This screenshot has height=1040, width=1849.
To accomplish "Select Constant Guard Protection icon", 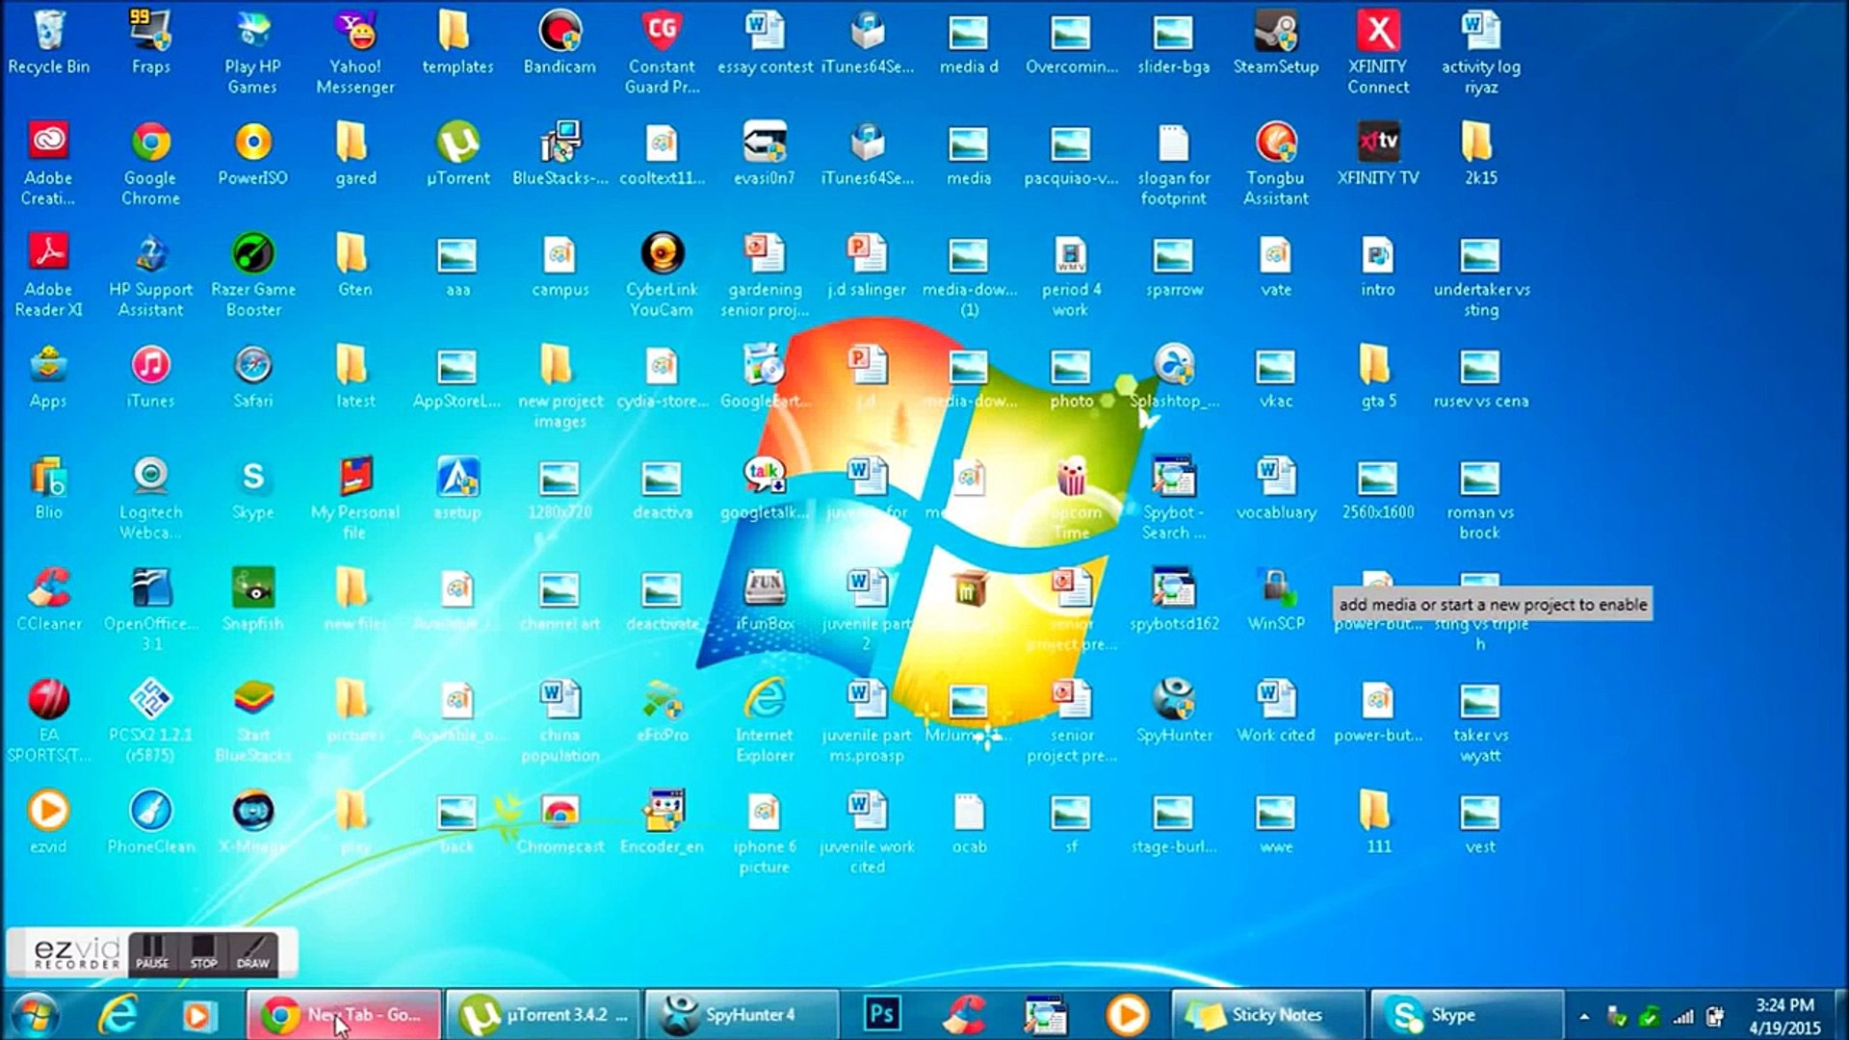I will pyautogui.click(x=662, y=52).
